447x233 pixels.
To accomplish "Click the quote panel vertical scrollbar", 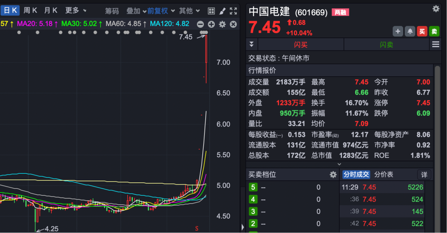I will [x=437, y=148].
